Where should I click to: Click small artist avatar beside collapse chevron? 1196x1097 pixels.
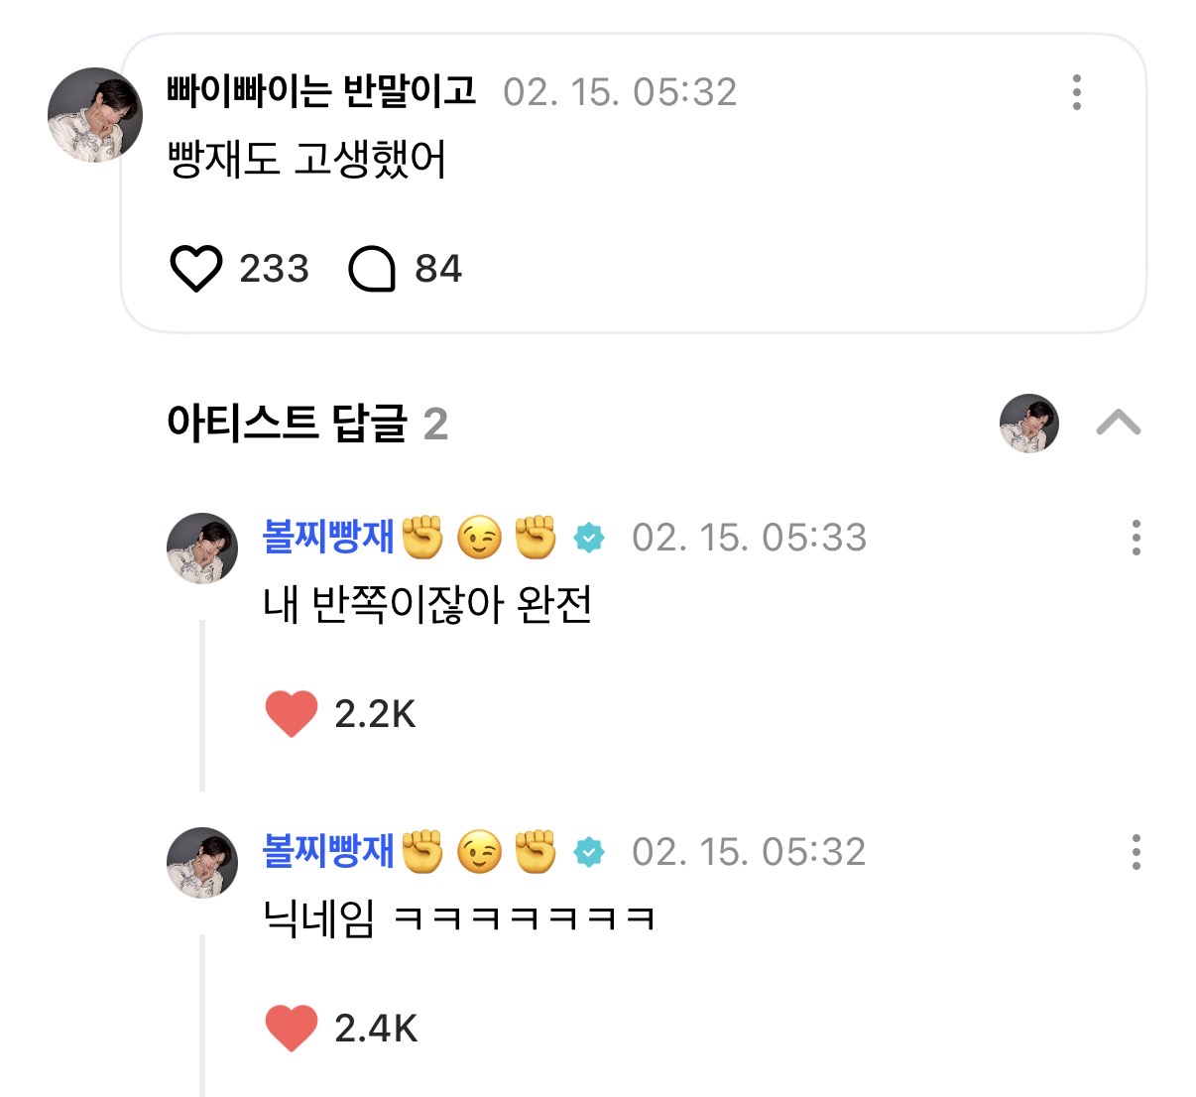(1029, 424)
